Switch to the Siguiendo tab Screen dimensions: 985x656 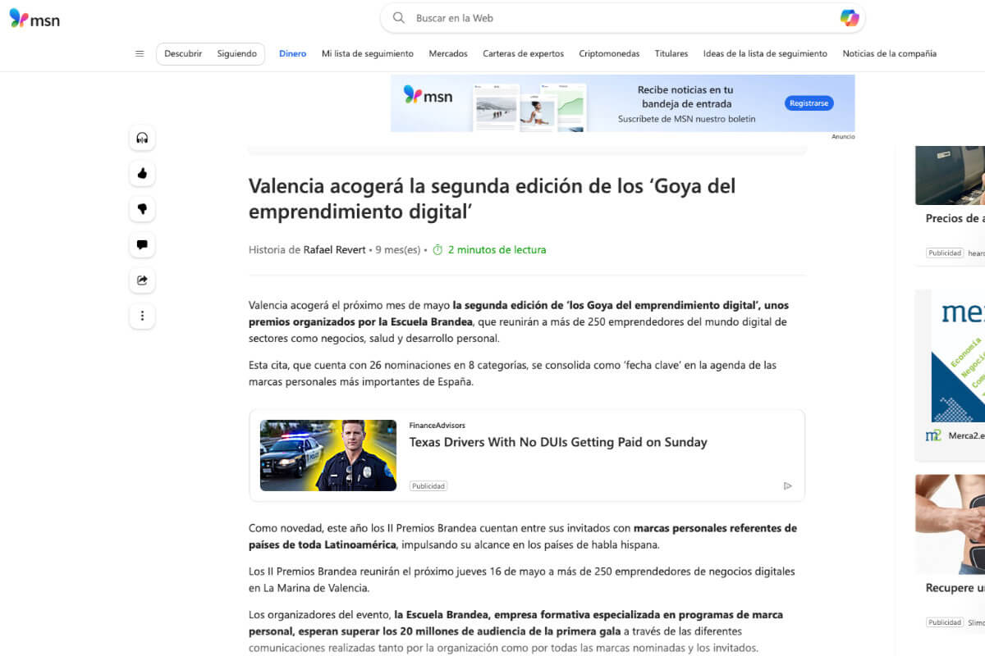(236, 53)
